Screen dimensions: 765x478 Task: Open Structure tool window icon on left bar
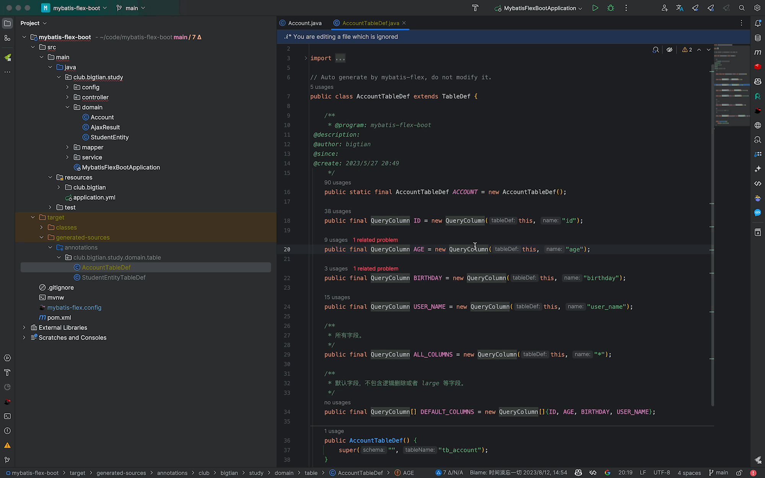(7, 38)
